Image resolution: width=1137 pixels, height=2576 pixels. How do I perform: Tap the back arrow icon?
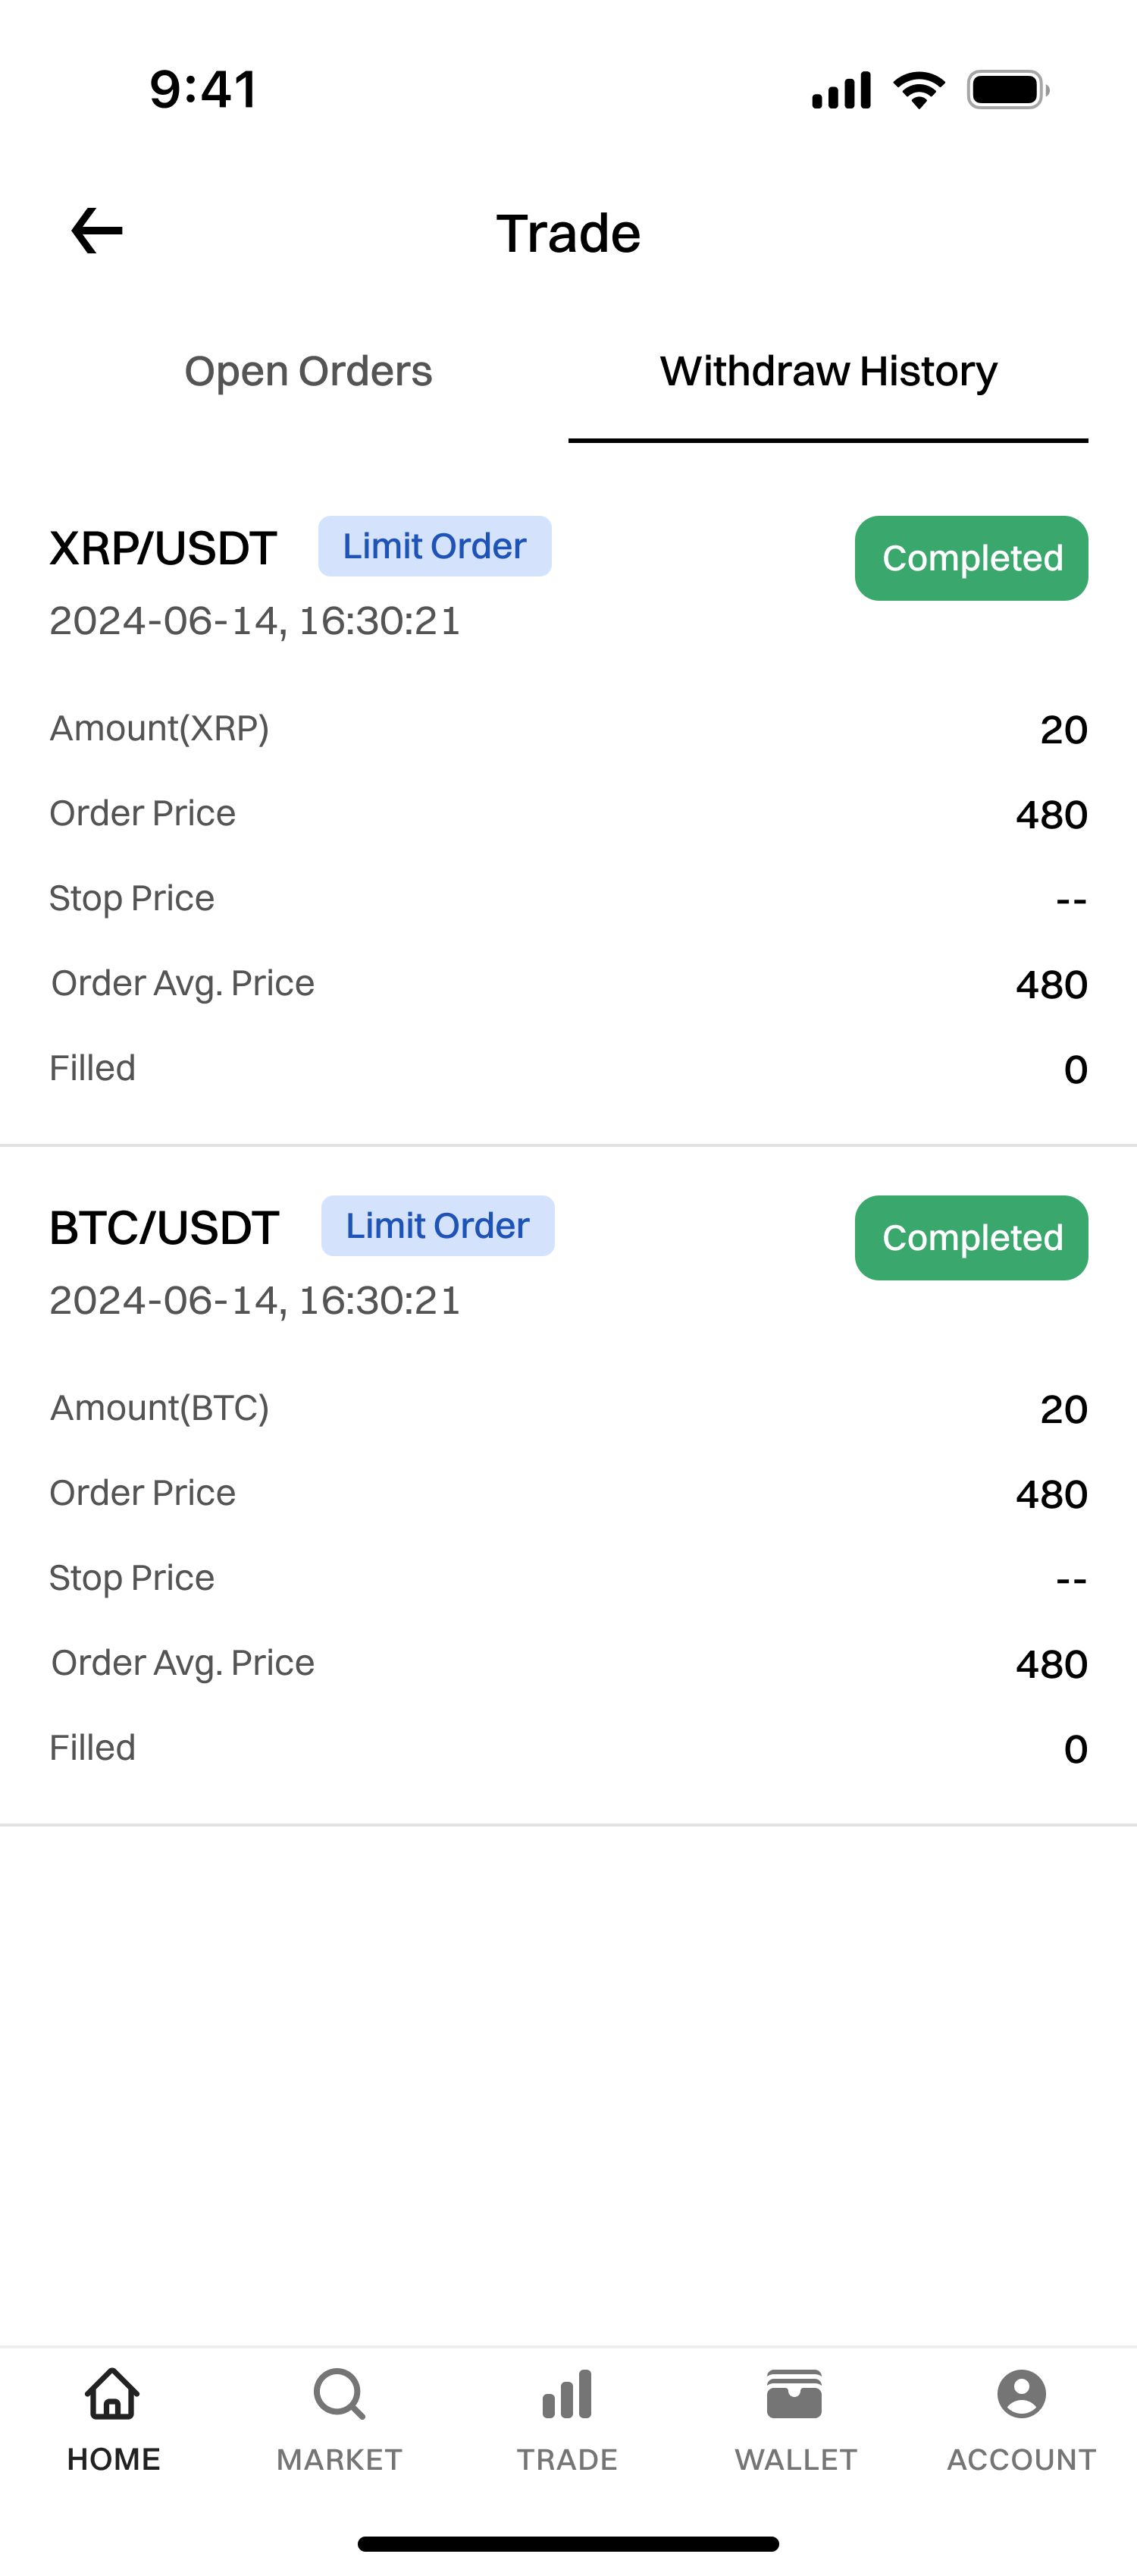(97, 231)
